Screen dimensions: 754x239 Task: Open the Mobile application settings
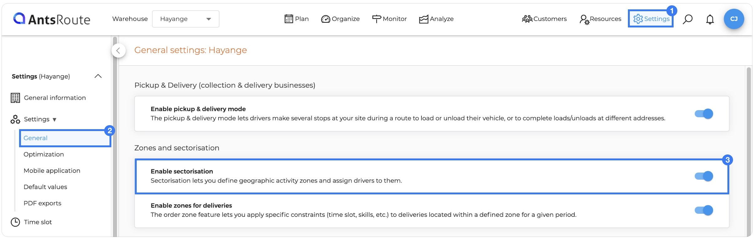[x=52, y=171]
